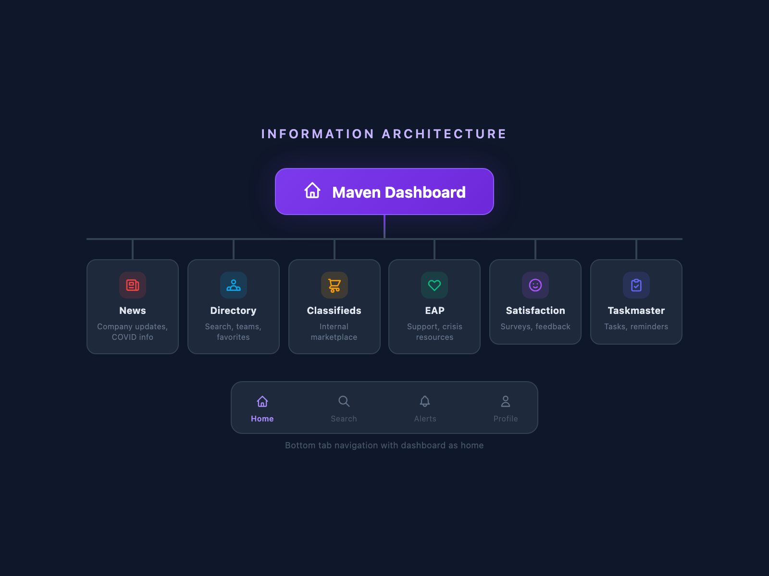The height and width of the screenshot is (576, 769).
Task: Click the house icon above Home label
Action: (x=262, y=402)
